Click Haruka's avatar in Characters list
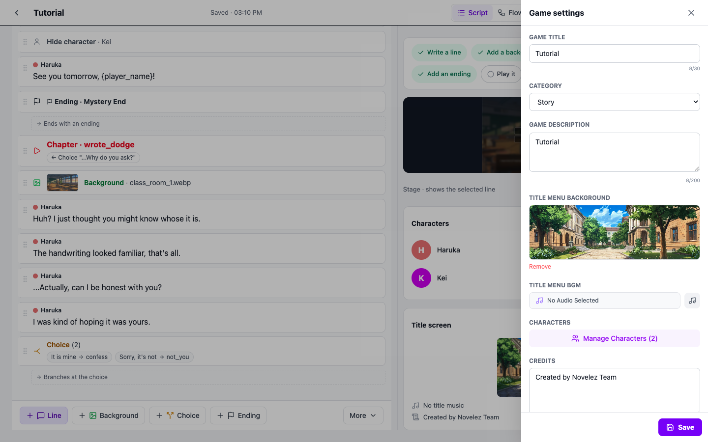The image size is (708, 442). click(421, 250)
